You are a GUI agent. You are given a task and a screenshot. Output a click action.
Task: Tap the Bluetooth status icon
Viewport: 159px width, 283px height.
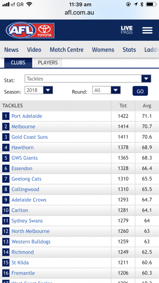142,4
